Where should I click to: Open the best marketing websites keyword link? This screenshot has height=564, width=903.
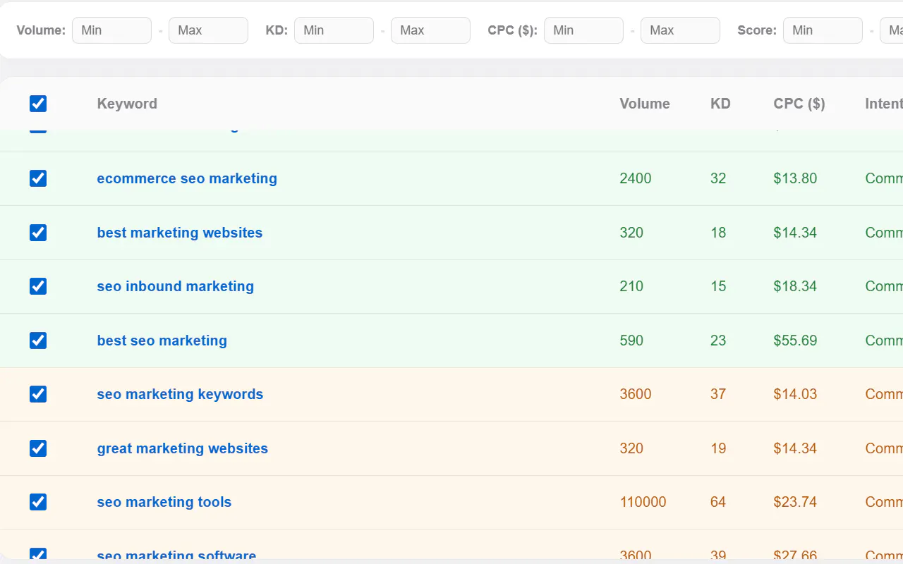(x=180, y=233)
